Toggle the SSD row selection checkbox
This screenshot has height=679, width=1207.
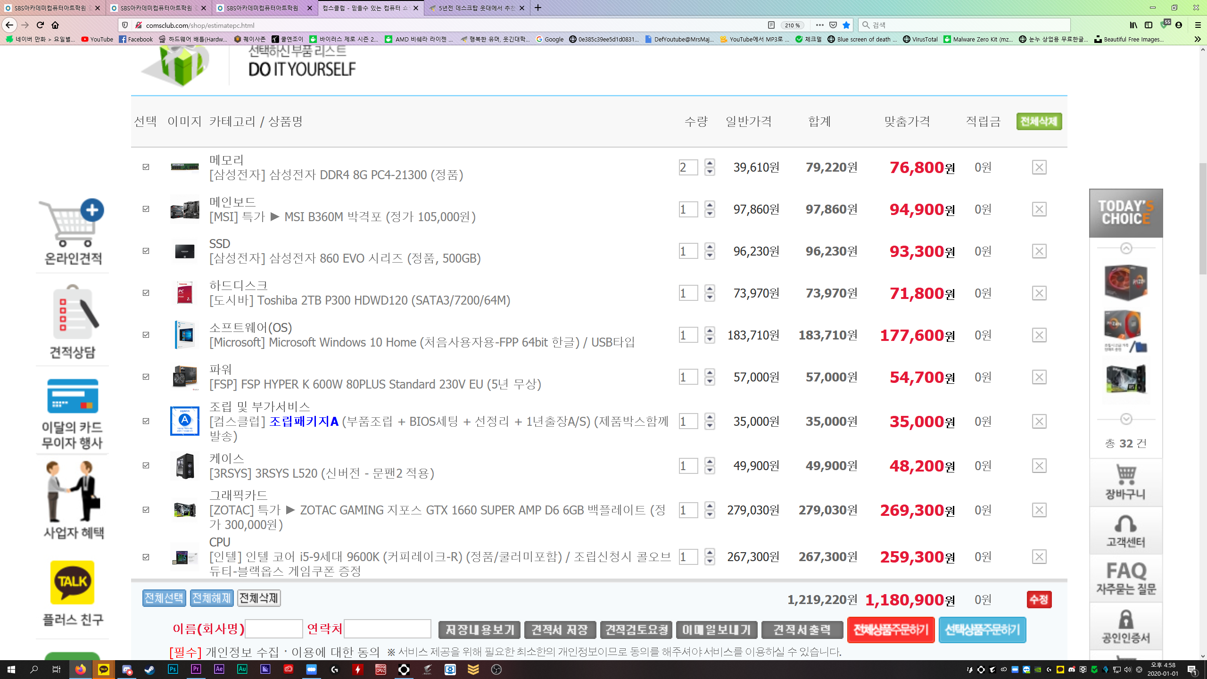pos(146,251)
